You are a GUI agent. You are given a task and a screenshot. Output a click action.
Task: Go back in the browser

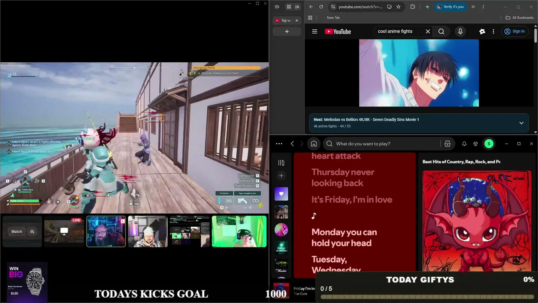coord(311,7)
